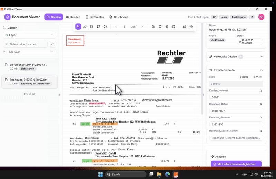Viewport: 276px width, 179px height.
Task: Go to next page arrow
Action: pos(142,27)
